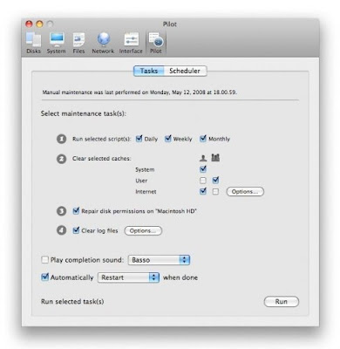
Task: Switch to the Scheduler tab
Action: [x=185, y=71]
